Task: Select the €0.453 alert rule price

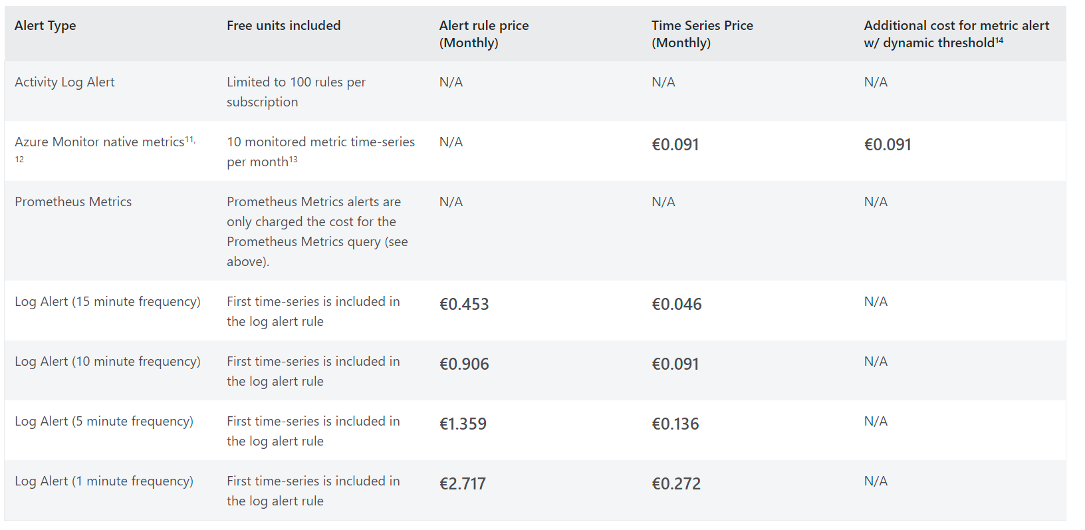Action: point(464,305)
